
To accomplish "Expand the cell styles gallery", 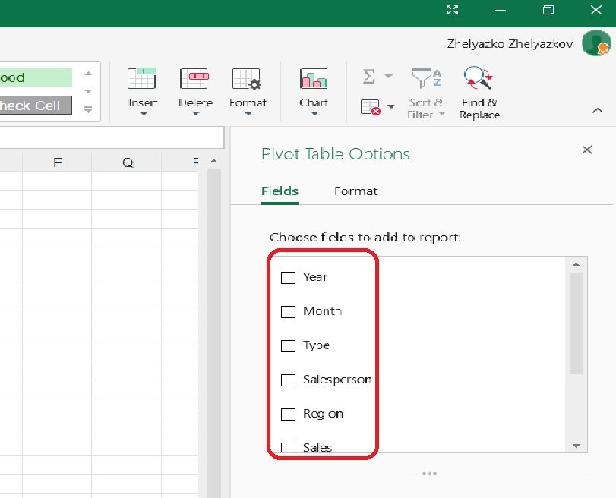I will pos(88,109).
